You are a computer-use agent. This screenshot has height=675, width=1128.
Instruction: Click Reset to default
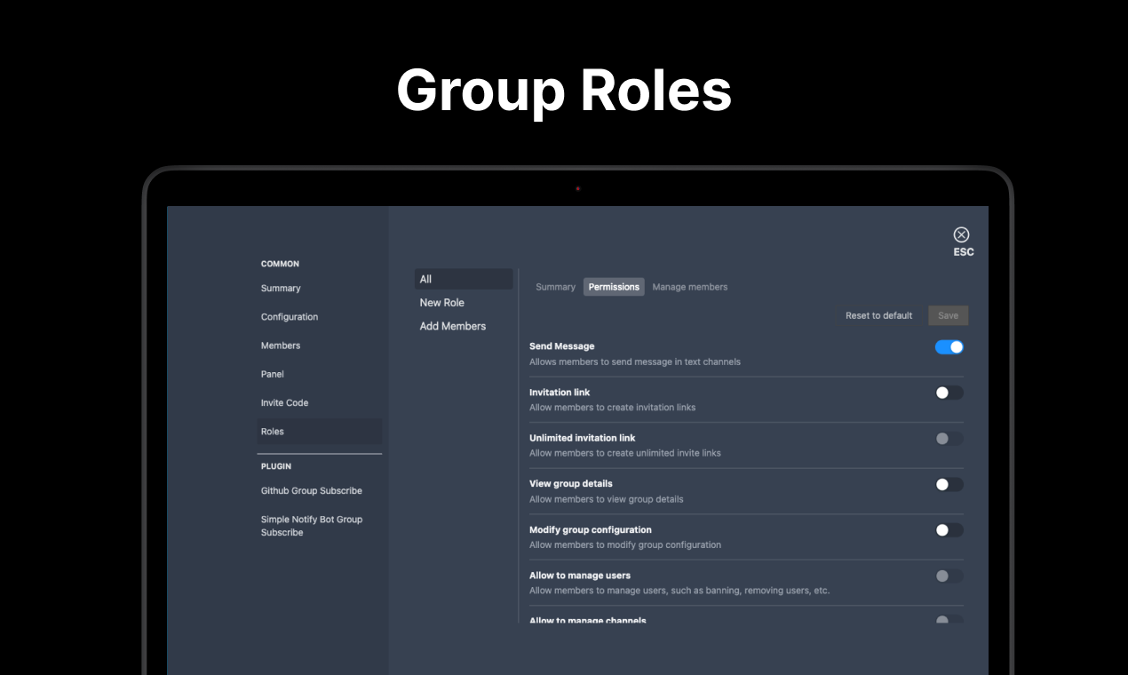coord(878,315)
